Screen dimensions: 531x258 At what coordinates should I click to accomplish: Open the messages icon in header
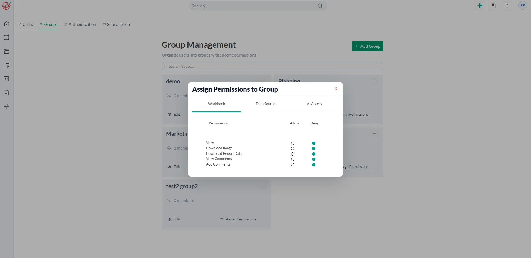493,6
